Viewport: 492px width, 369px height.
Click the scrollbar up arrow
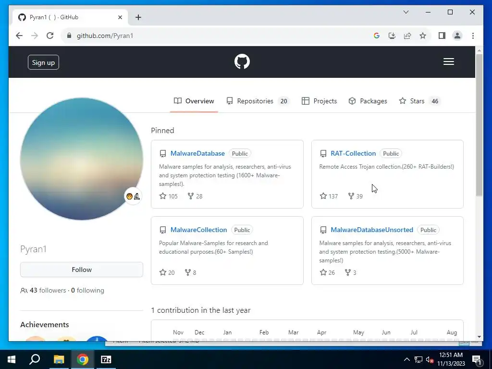tap(479, 50)
